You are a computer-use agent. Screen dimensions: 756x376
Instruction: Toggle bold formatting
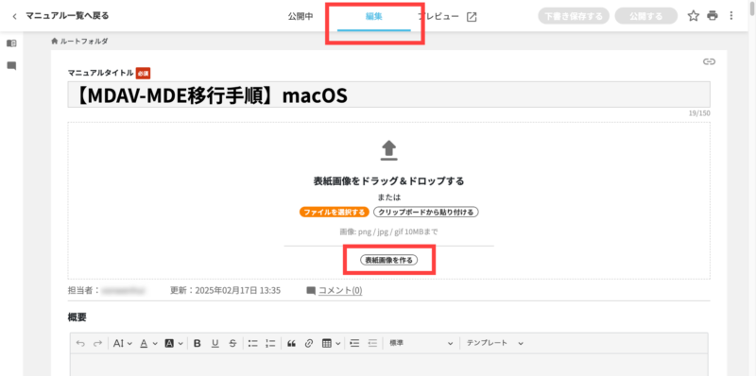click(x=198, y=343)
